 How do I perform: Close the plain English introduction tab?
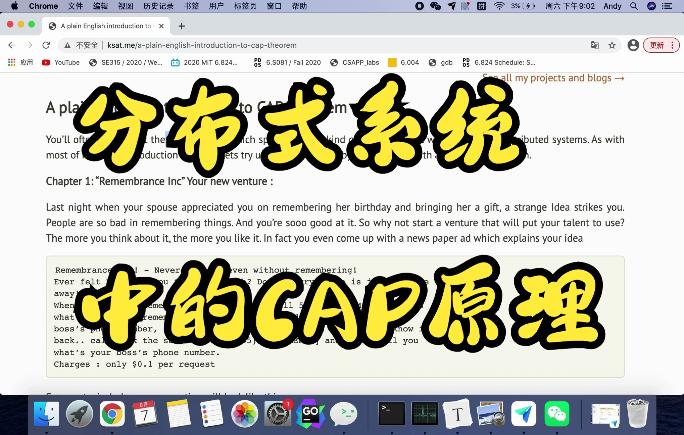click(x=161, y=26)
